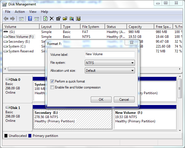Select the System (C:) drive icon
The image size is (185, 148).
click(6, 46)
